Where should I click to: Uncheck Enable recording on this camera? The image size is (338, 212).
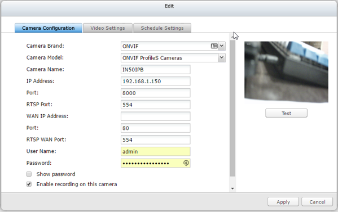pos(29,184)
